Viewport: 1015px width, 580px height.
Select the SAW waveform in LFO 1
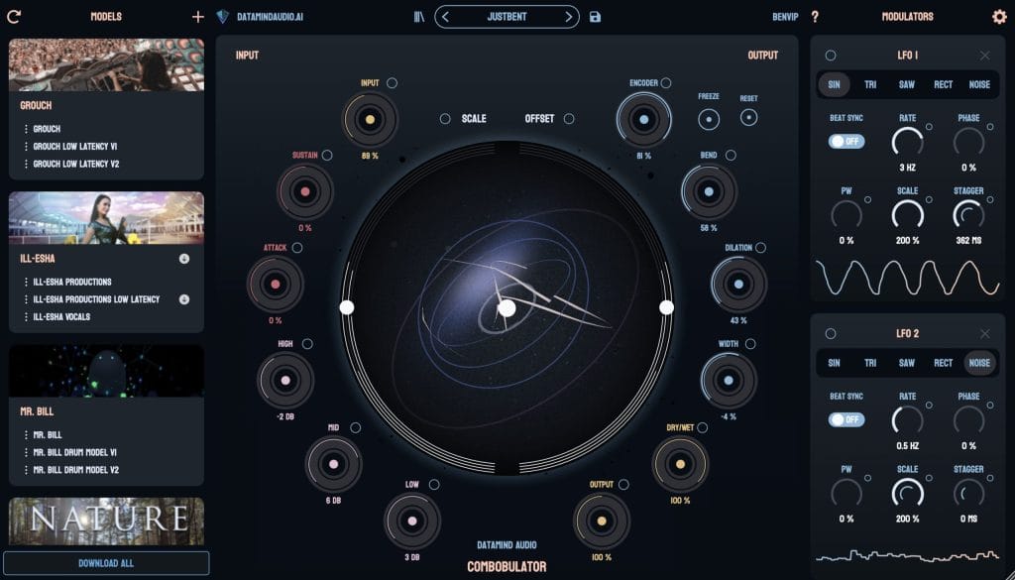906,85
